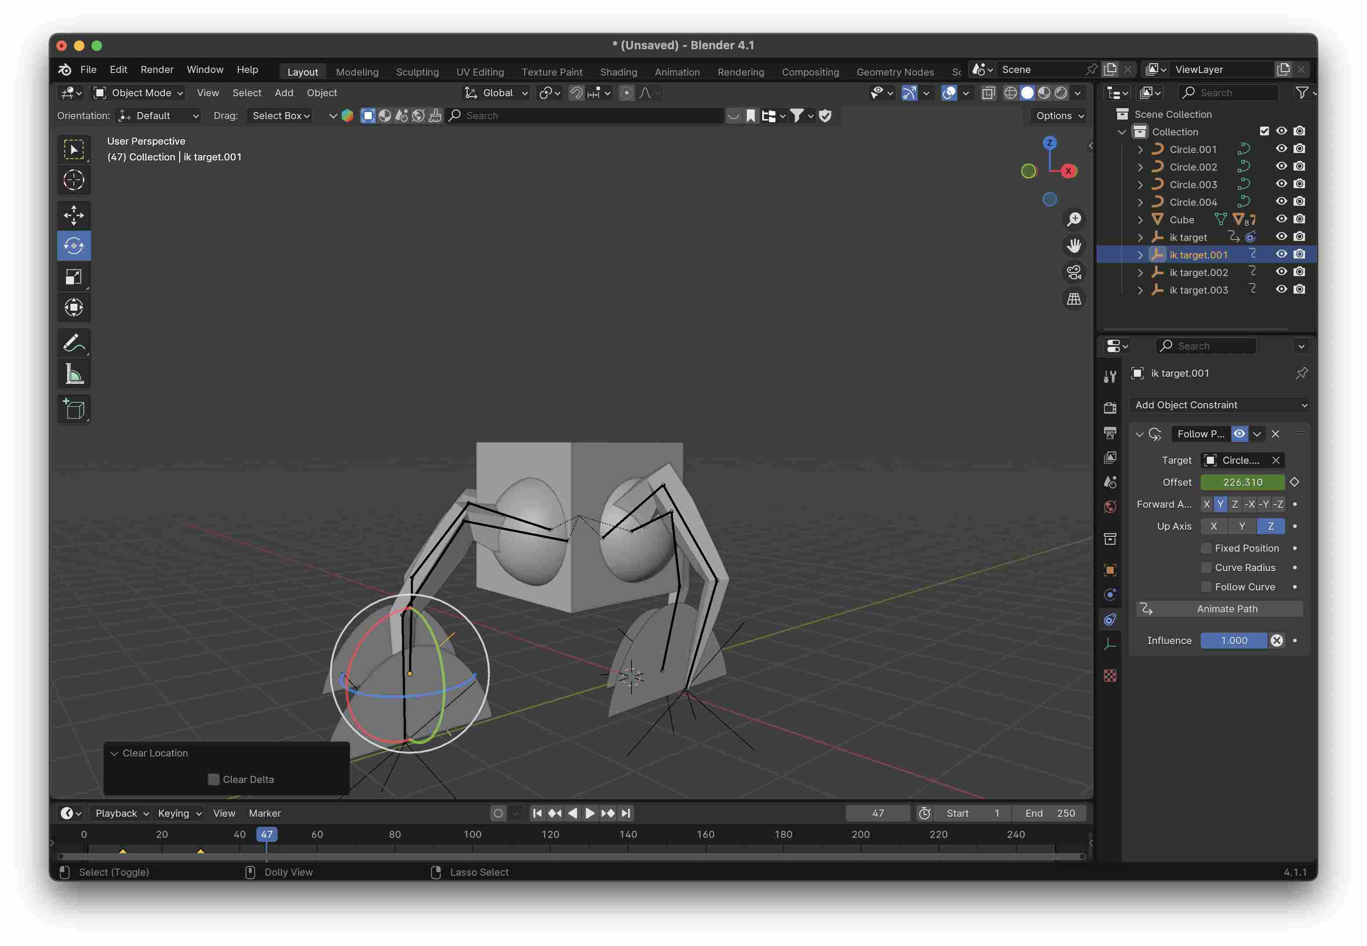
Task: Enable the Clear Delta checkbox
Action: [213, 779]
